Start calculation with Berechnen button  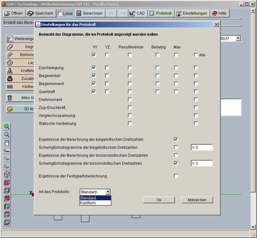pos(89,13)
